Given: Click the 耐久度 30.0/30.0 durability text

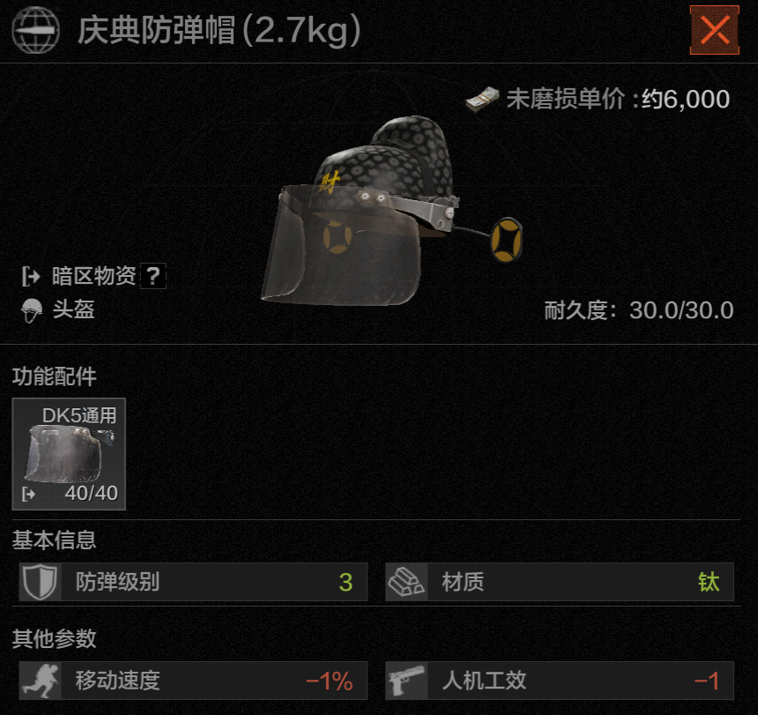Looking at the screenshot, I should 639,310.
